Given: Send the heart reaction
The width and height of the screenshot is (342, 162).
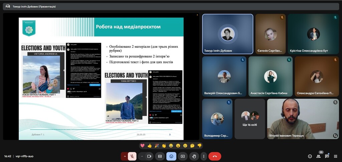Looking at the screenshot, I should (142, 146).
